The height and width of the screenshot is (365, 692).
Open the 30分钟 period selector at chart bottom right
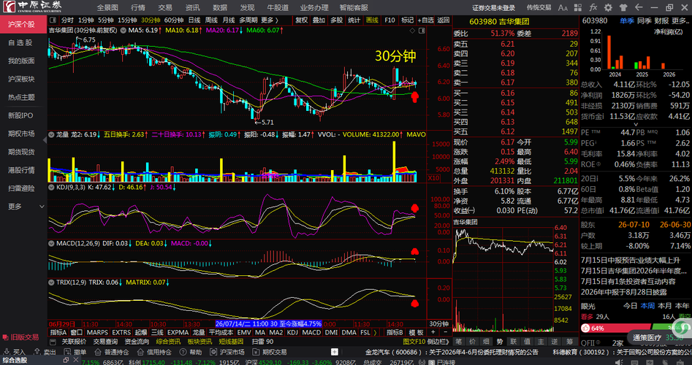coord(438,323)
